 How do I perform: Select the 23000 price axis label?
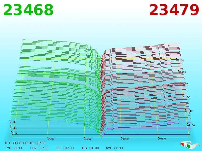tap(88, 139)
